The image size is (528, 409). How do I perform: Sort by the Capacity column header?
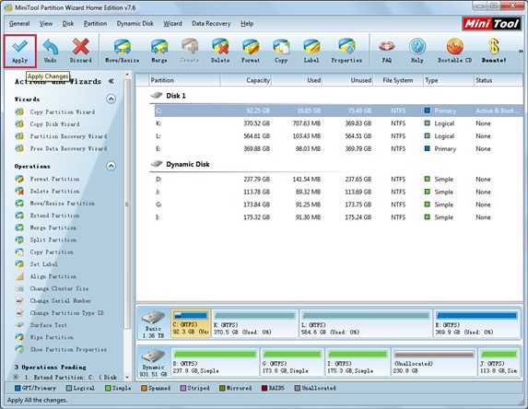[246, 80]
